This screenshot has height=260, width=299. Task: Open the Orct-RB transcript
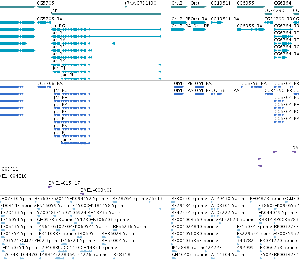coord(200,29)
